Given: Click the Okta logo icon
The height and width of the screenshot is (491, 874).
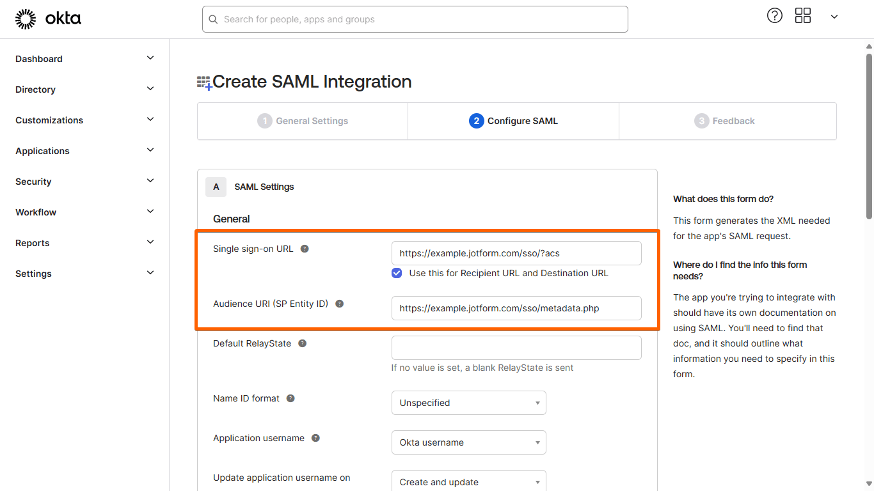Looking at the screenshot, I should 26,19.
